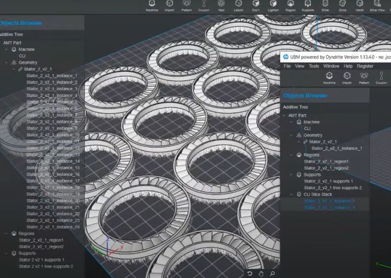Collapse the Stator_2_v2_1 geometry node in the left tree
The width and height of the screenshot is (391, 278).
click(x=14, y=69)
